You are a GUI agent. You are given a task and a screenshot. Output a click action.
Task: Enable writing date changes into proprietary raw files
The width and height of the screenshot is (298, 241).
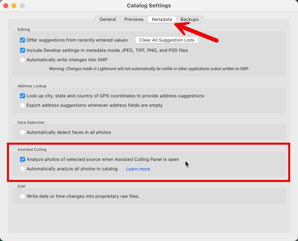coord(22,196)
